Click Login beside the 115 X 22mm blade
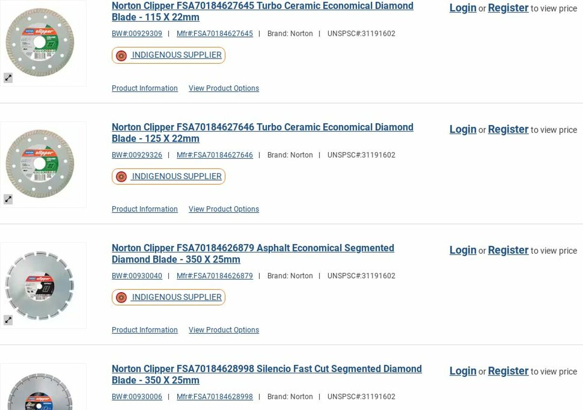Viewport: 583px width, 410px height. 463,8
